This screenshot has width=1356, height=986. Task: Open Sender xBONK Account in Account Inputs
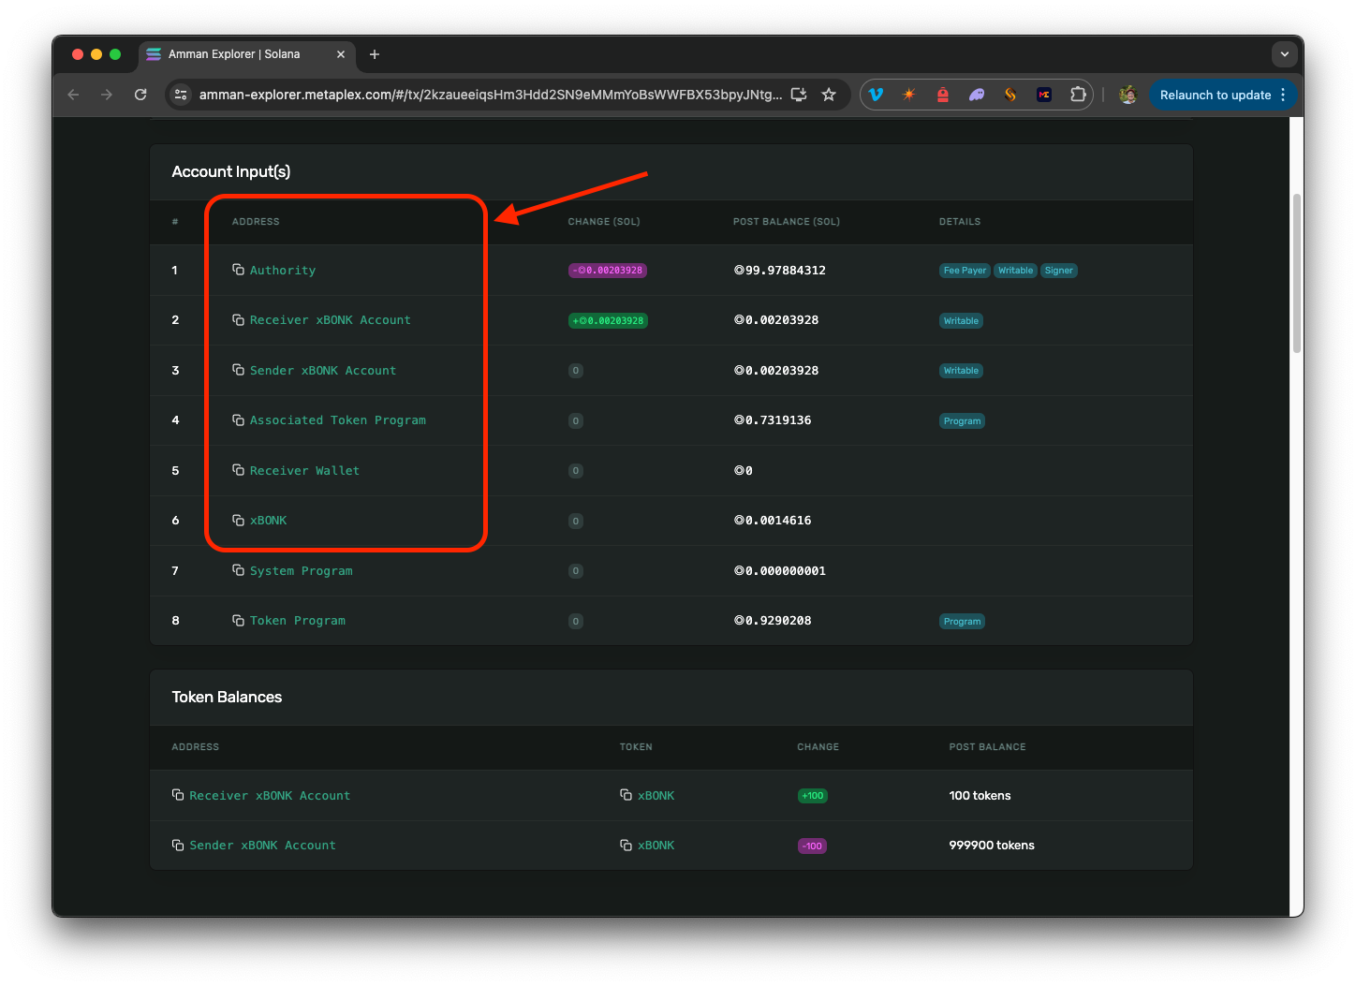click(x=322, y=371)
